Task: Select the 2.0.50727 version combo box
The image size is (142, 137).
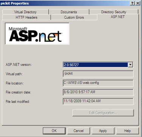Action: point(98,65)
